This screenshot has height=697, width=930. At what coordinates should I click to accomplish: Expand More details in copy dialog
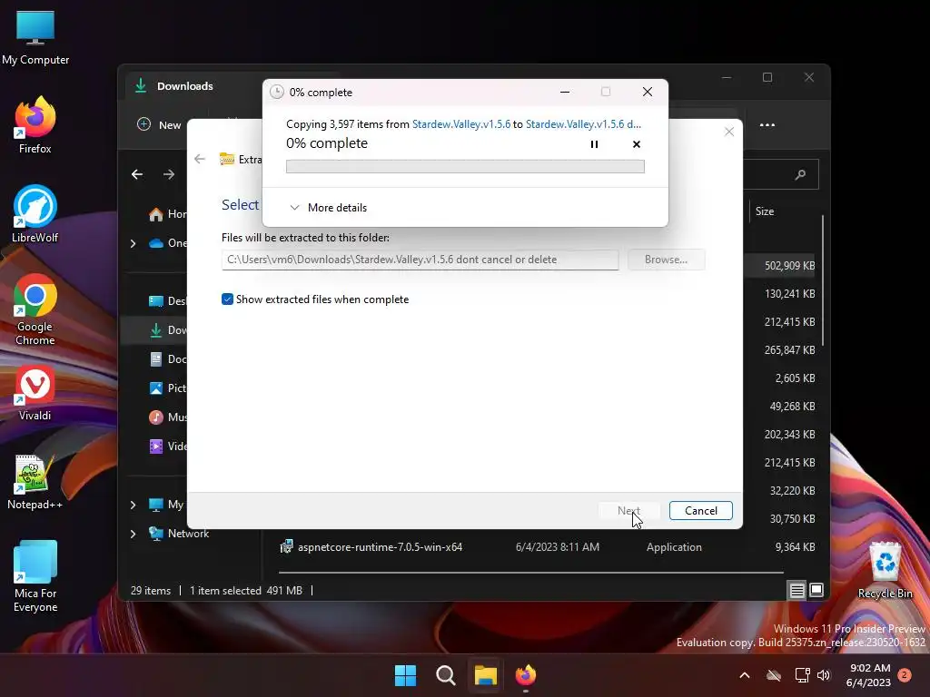[328, 208]
